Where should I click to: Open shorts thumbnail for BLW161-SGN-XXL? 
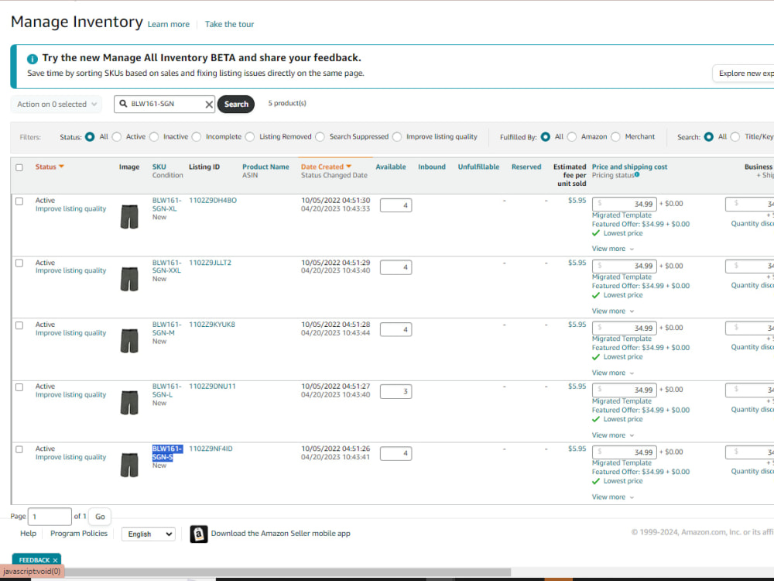[129, 279]
